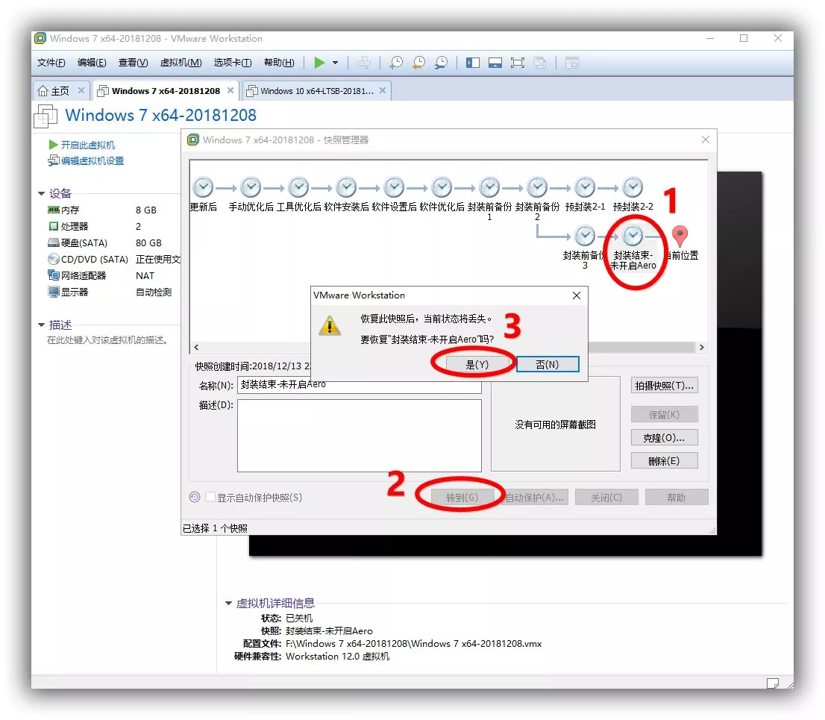Close the Windows 10 x64-LTSB tab
Screen dimensions: 825x720
click(383, 90)
